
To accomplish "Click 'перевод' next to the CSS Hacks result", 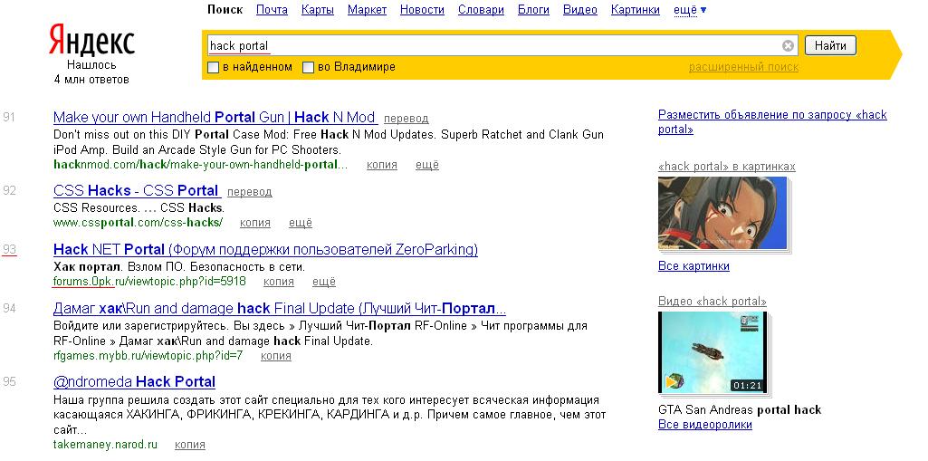I will coord(250,192).
